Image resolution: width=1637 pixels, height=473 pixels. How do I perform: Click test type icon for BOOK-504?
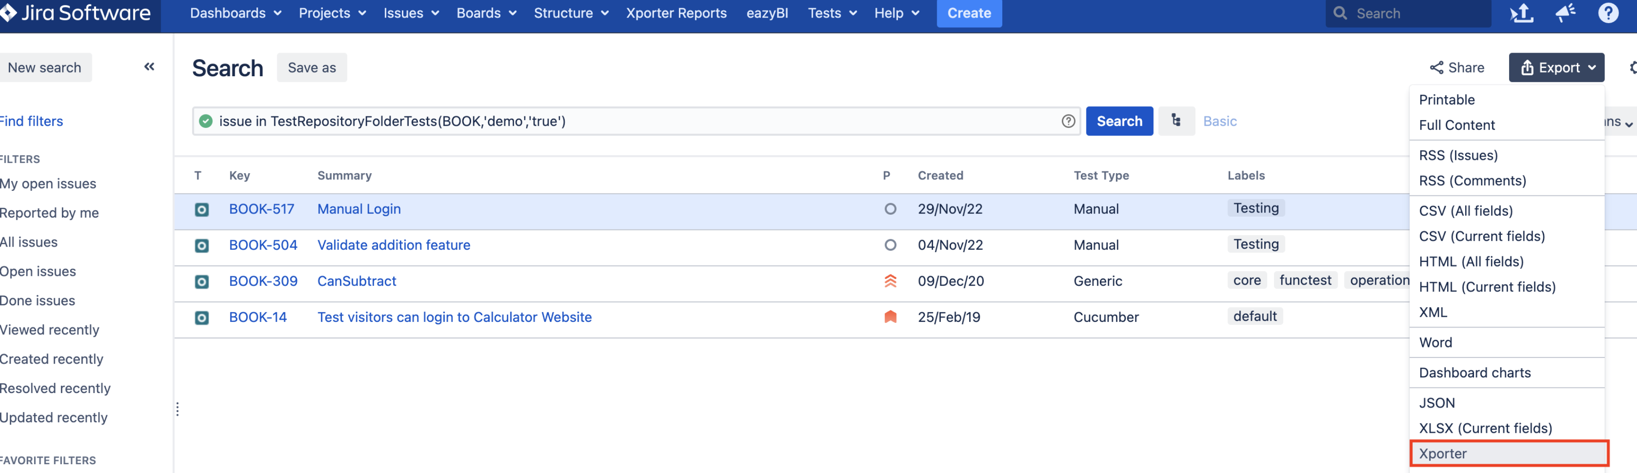(x=201, y=245)
